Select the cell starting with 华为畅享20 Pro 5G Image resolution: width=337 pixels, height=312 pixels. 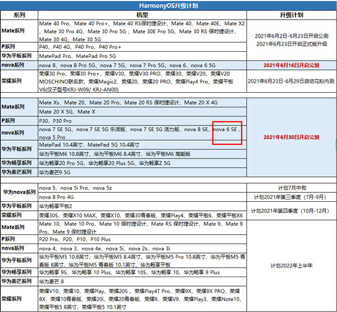(142, 163)
